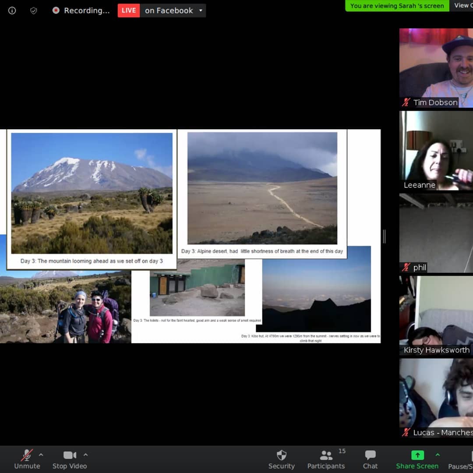Click muted mic icon beside Tim Dobson
This screenshot has width=473, height=473.
(x=406, y=102)
